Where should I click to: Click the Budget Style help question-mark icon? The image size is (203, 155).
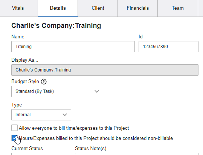44,82
